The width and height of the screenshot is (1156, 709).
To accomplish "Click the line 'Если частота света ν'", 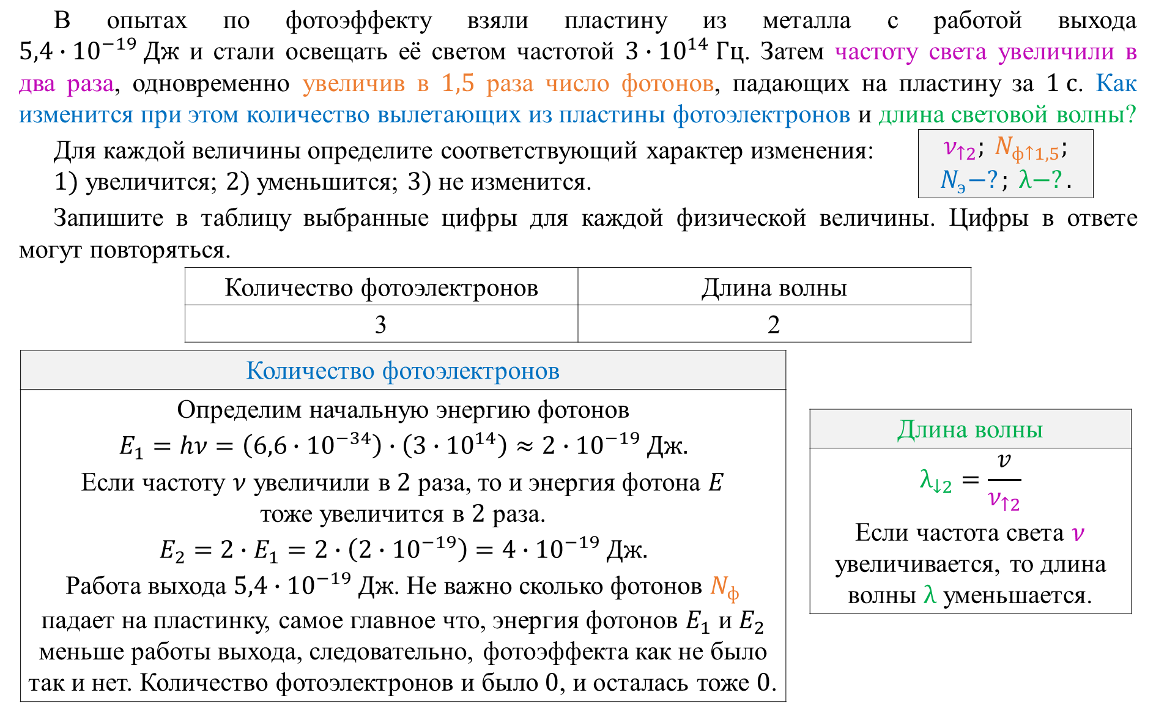I will (970, 532).
